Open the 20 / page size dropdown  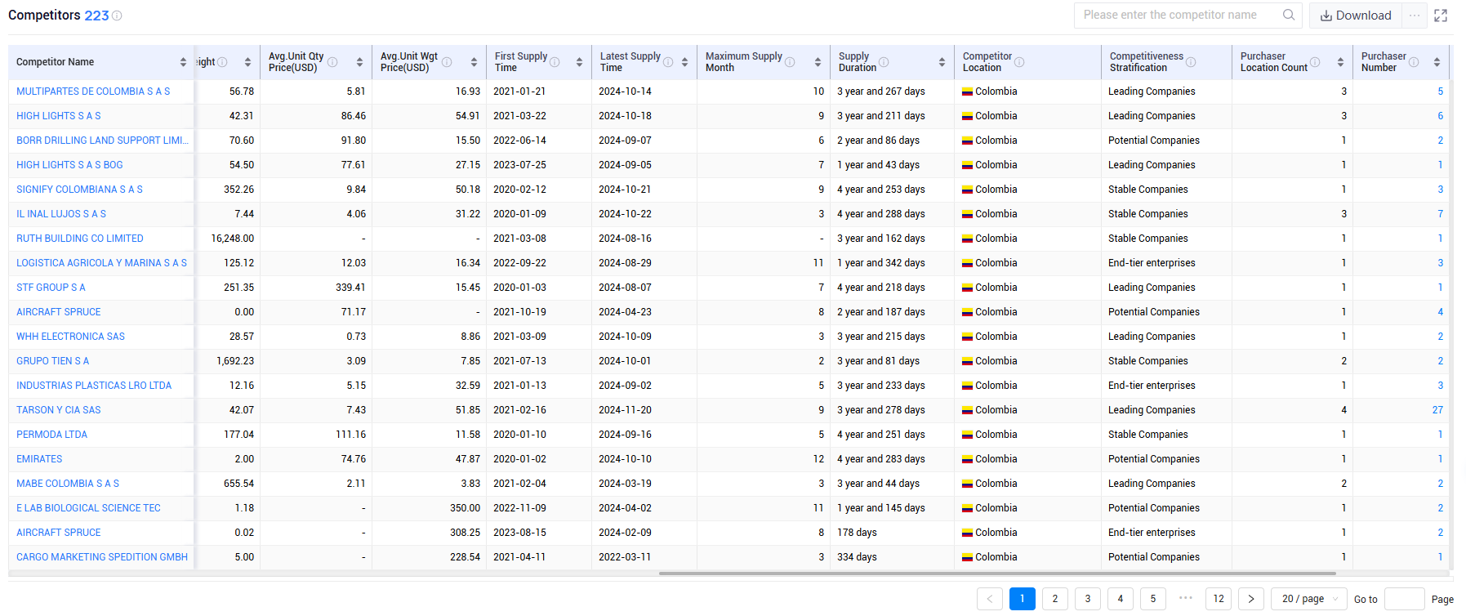click(x=1309, y=599)
